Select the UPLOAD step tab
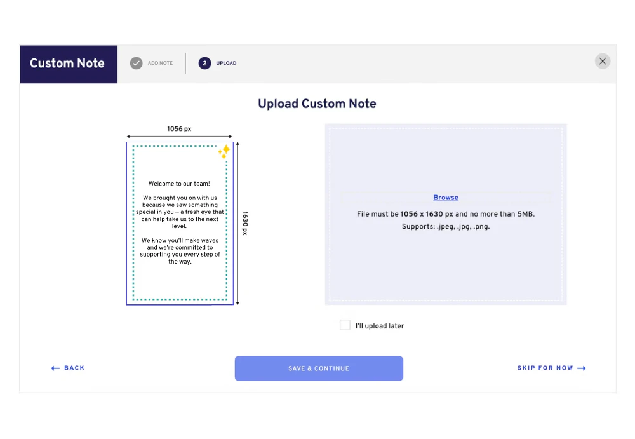Viewport: 635px width, 439px height. [x=226, y=64]
